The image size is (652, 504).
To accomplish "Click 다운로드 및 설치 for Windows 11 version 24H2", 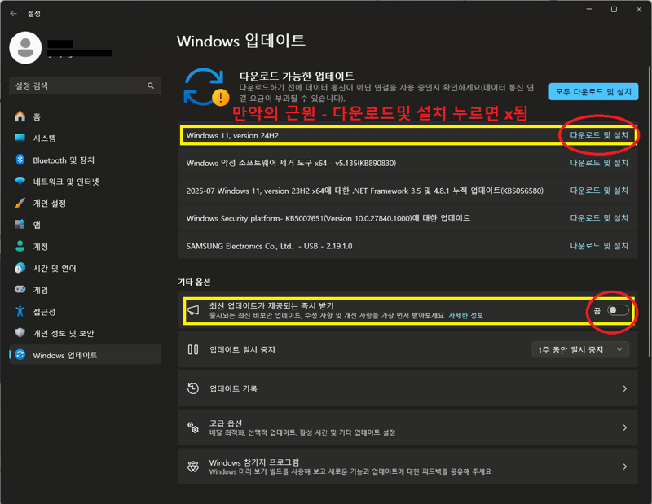I will [x=599, y=135].
